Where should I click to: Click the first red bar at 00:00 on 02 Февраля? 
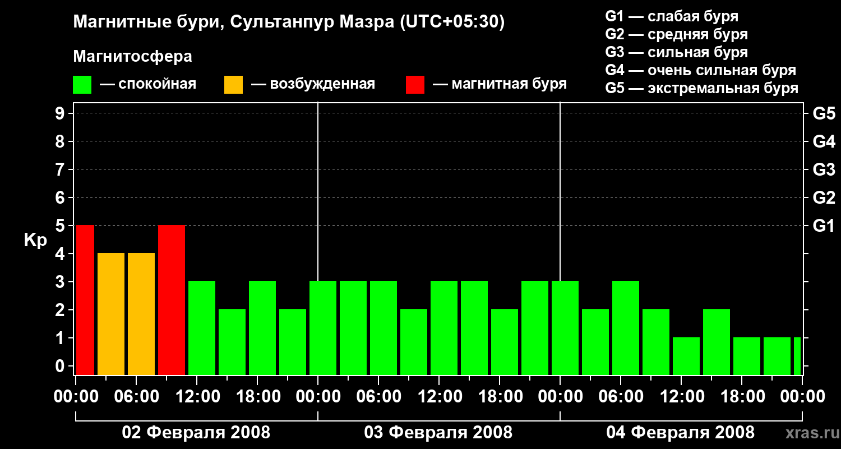tap(85, 300)
